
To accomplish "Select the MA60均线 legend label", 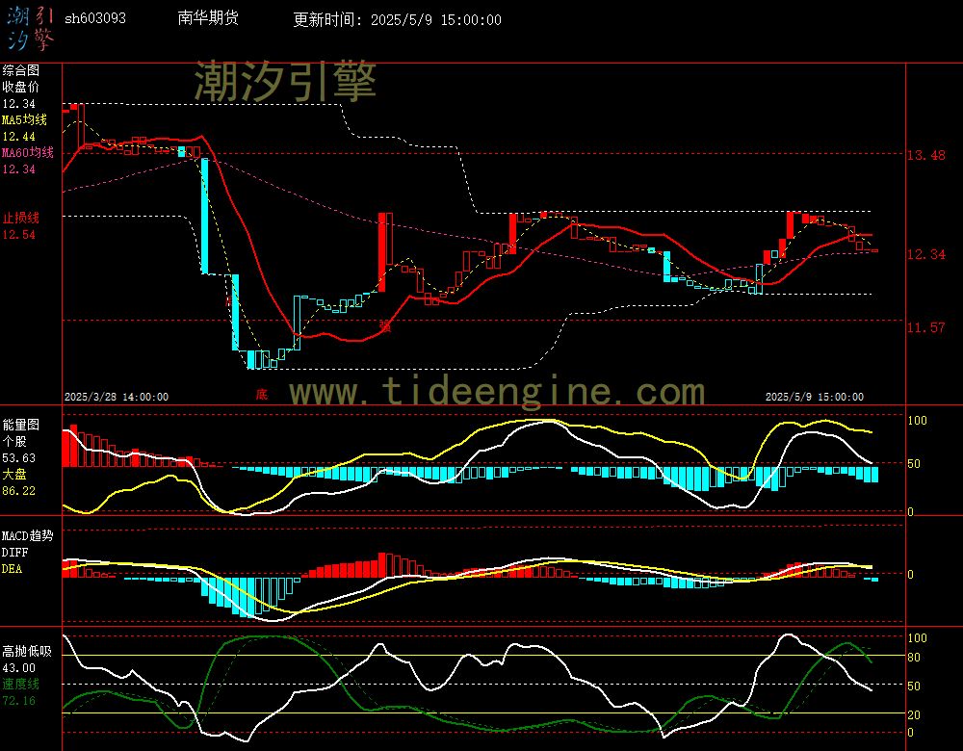I will 28,152.
